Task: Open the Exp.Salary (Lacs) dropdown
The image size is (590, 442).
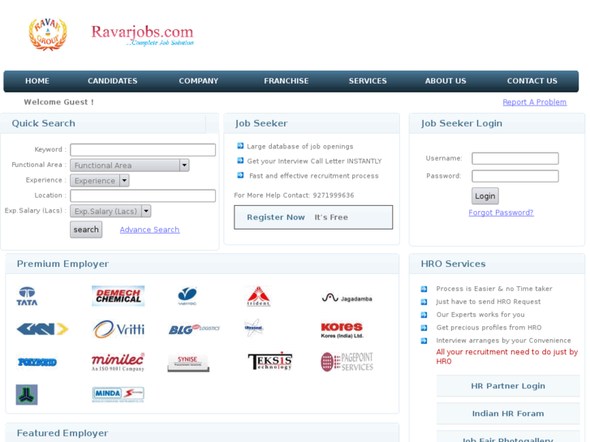Action: point(110,211)
